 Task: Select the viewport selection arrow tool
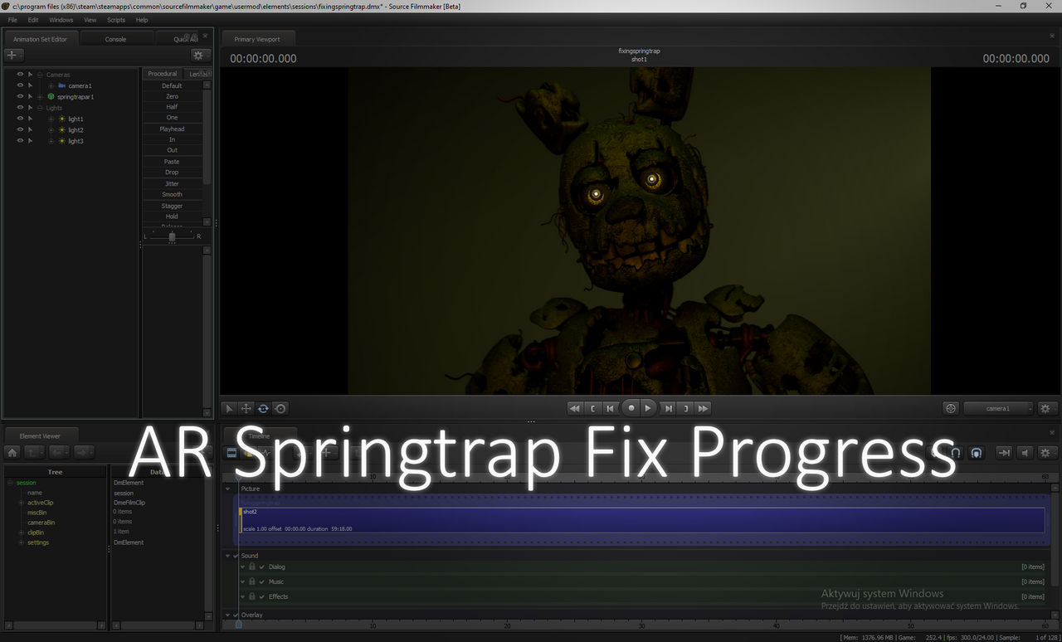click(230, 408)
